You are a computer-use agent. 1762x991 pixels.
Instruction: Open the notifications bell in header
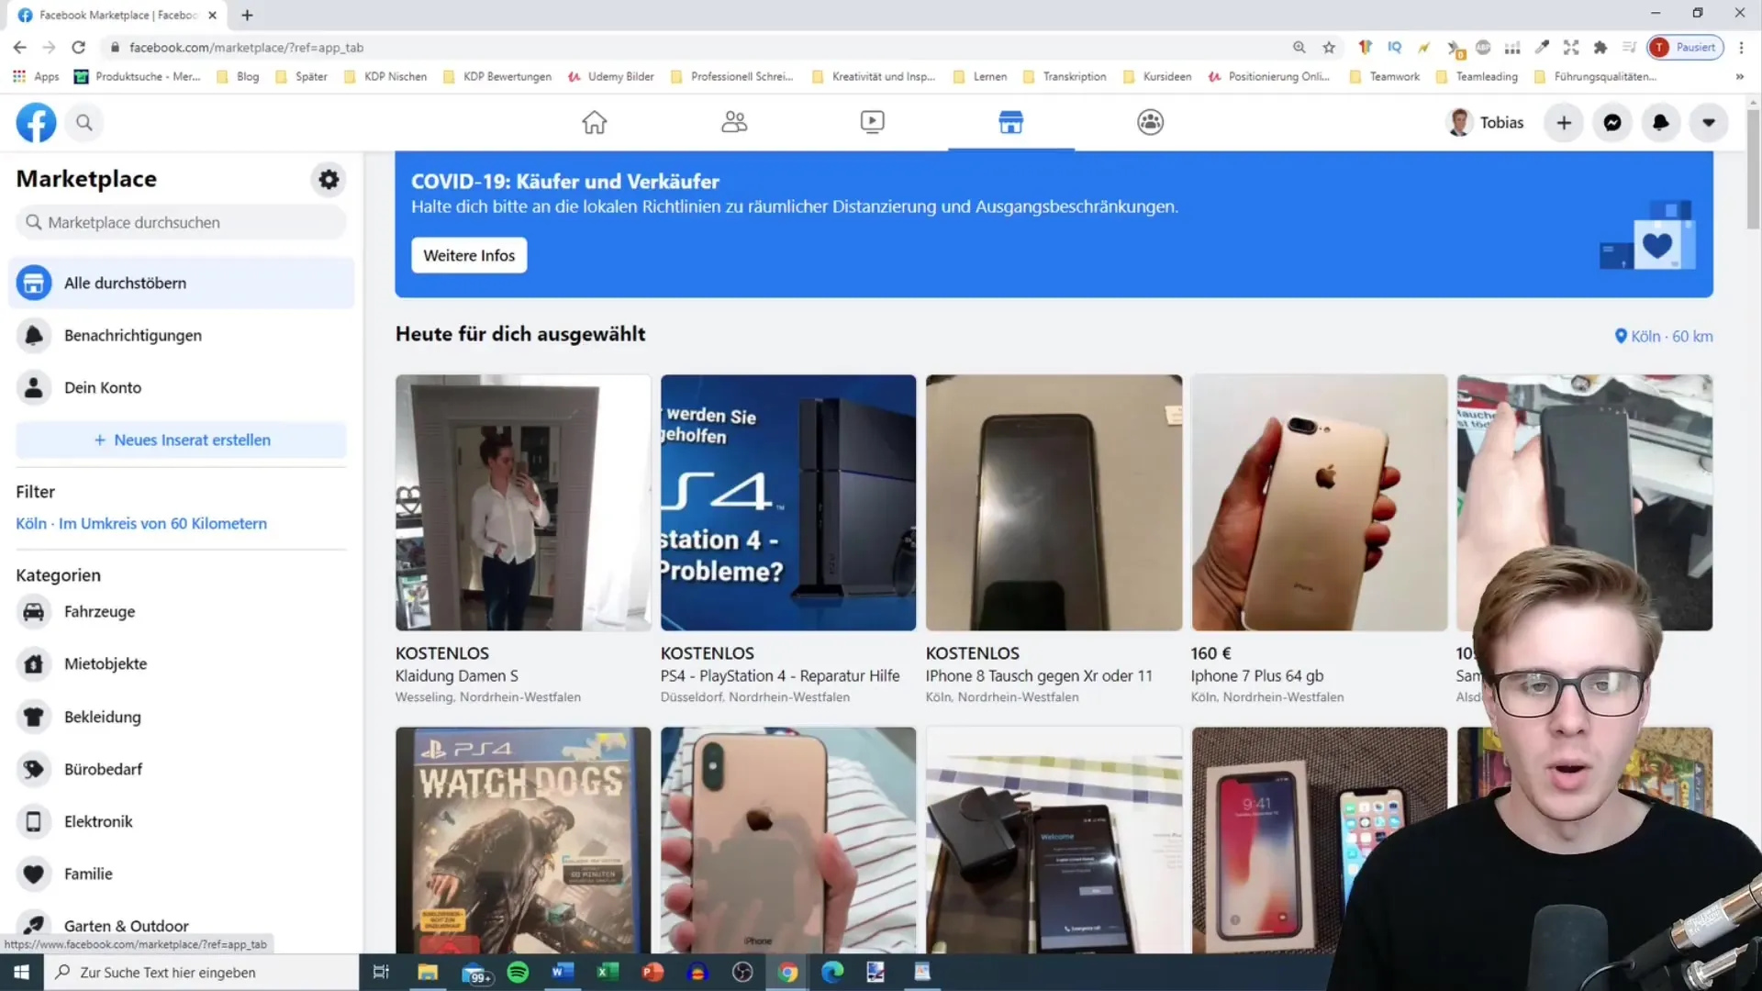click(x=1660, y=122)
